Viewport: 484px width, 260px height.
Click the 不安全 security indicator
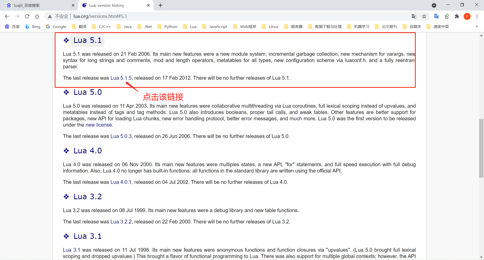tap(58, 16)
